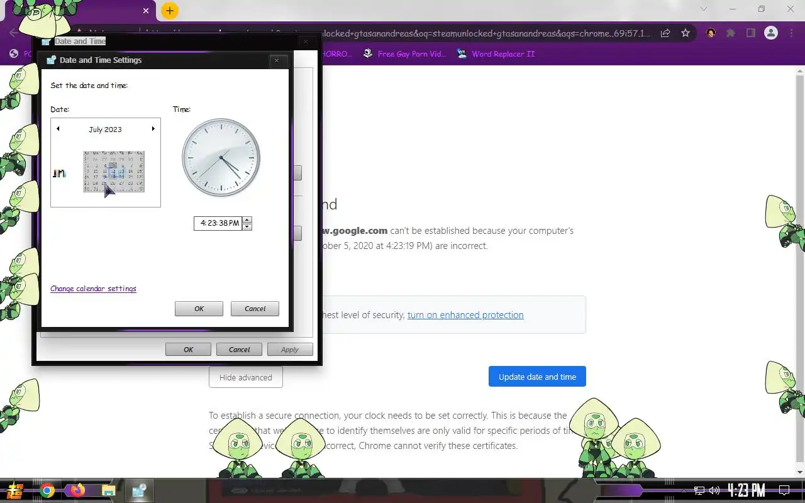Increase the time with the up spinner

coord(247,220)
